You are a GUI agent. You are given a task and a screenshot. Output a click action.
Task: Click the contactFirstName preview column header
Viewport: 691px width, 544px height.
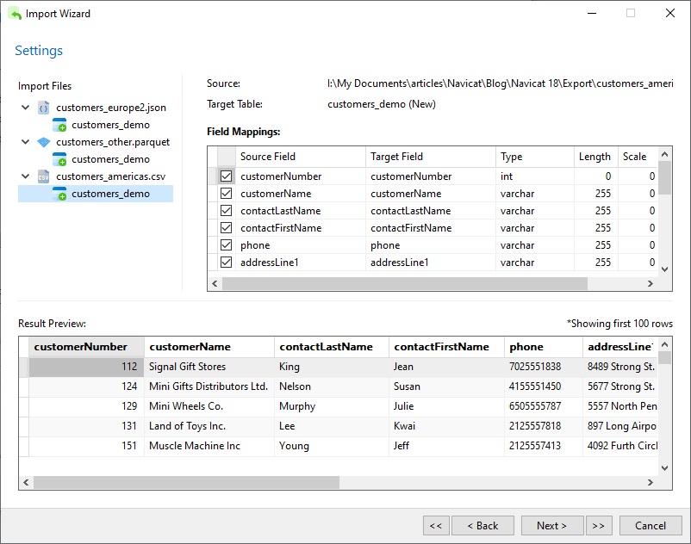[446, 347]
